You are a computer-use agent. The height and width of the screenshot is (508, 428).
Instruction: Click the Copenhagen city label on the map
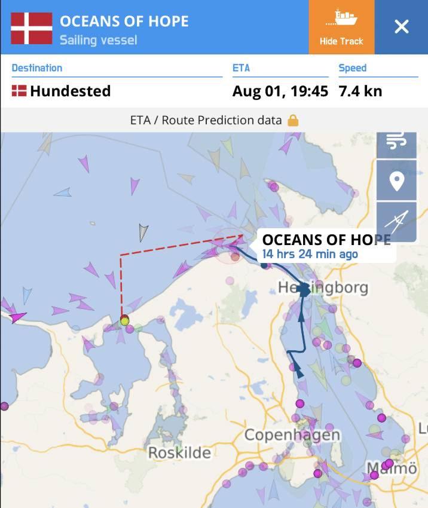pyautogui.click(x=292, y=435)
